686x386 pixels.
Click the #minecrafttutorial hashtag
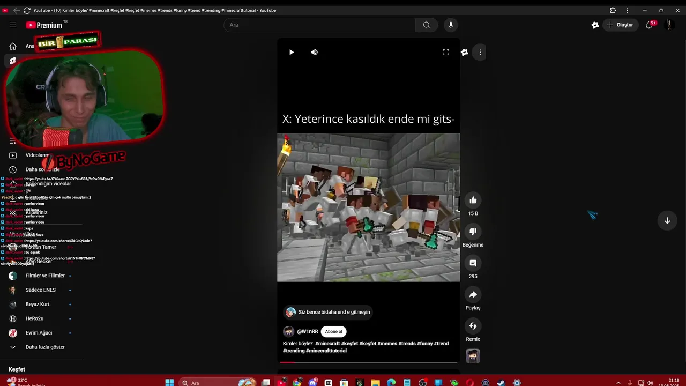(326, 351)
